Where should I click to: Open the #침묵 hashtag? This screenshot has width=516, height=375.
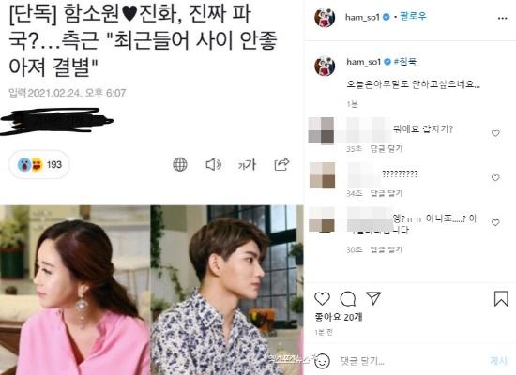click(x=405, y=62)
